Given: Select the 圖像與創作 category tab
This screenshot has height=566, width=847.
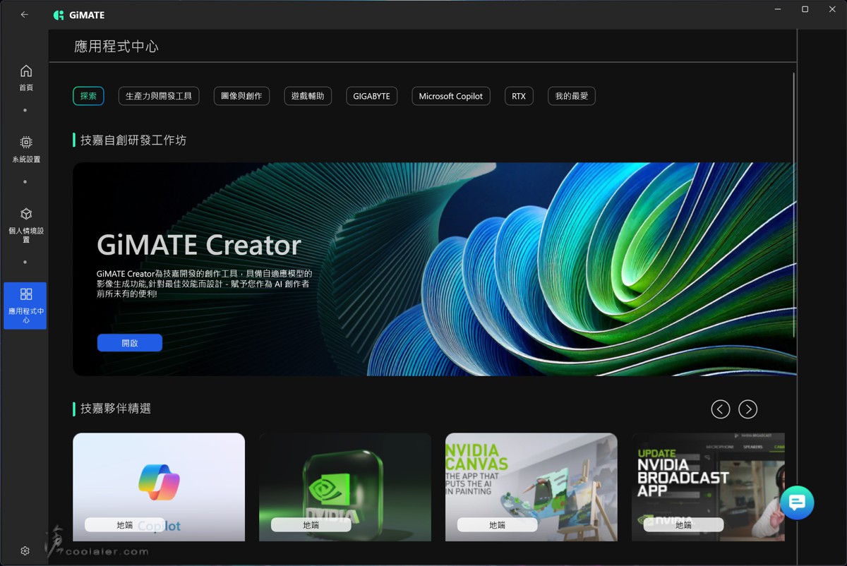Looking at the screenshot, I should [x=241, y=96].
